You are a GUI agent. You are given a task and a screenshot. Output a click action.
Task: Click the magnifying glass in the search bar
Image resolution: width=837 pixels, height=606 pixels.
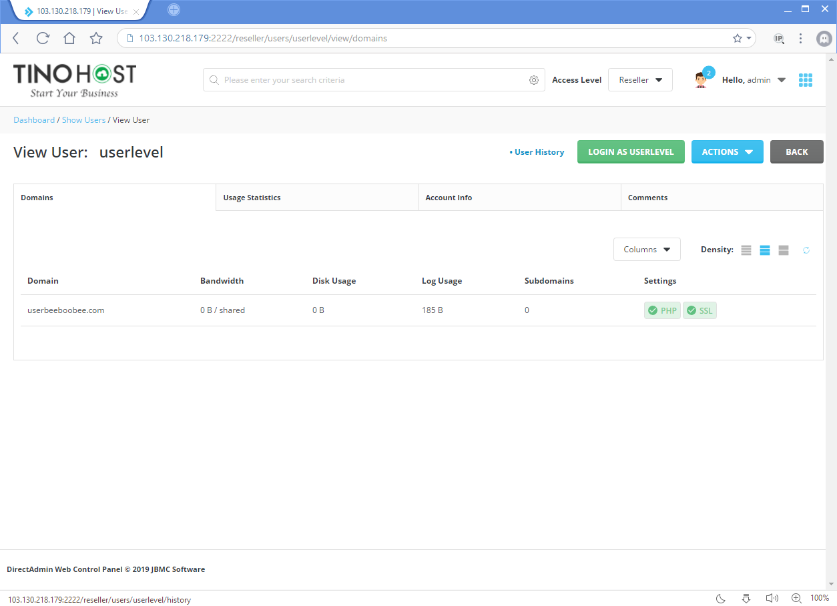[214, 79]
